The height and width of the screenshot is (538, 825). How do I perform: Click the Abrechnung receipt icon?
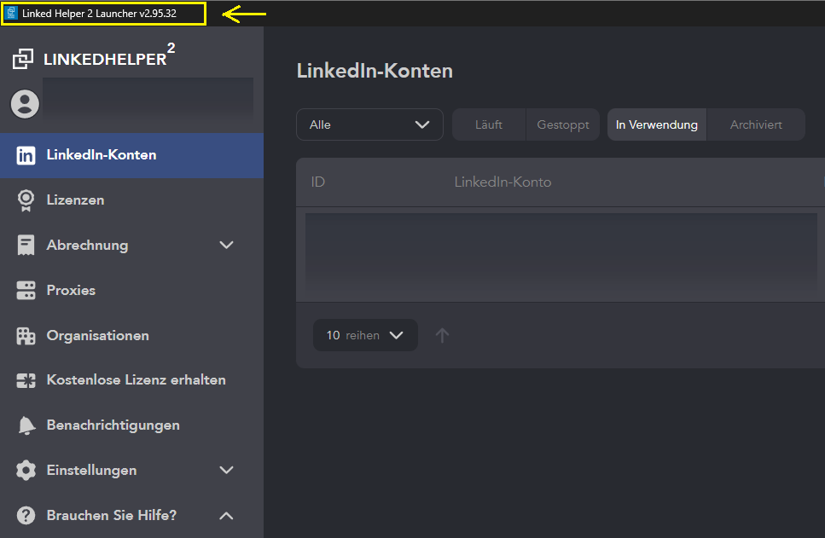point(26,246)
